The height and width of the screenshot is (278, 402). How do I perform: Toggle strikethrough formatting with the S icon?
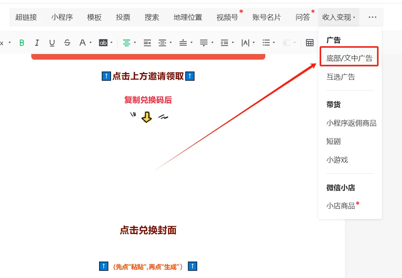pyautogui.click(x=67, y=43)
